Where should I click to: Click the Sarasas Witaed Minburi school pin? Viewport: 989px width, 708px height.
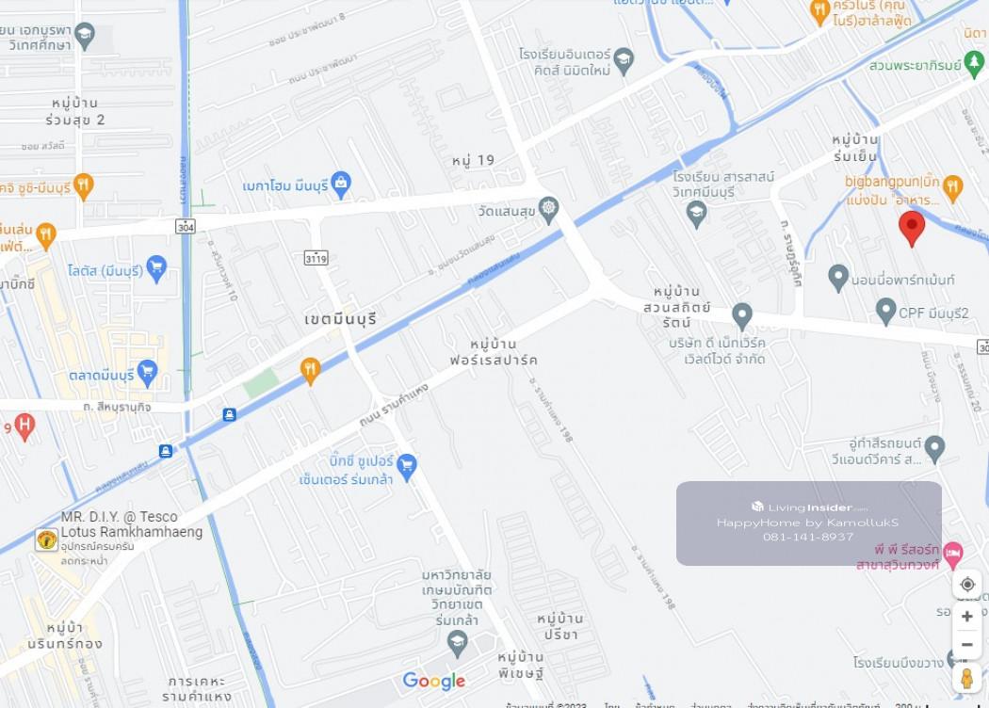[x=696, y=214]
